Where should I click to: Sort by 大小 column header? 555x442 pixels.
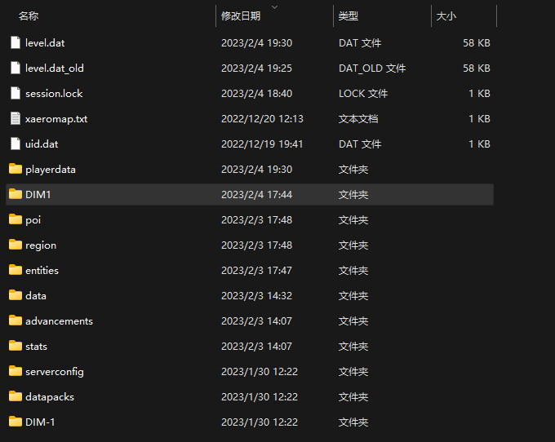(x=446, y=16)
